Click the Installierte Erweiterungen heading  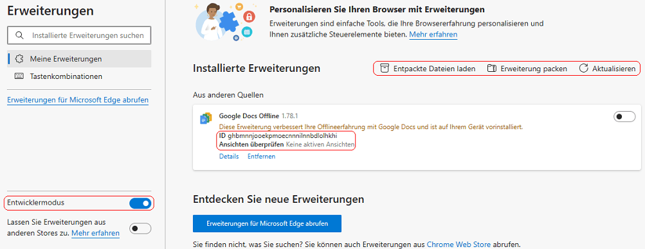point(257,69)
